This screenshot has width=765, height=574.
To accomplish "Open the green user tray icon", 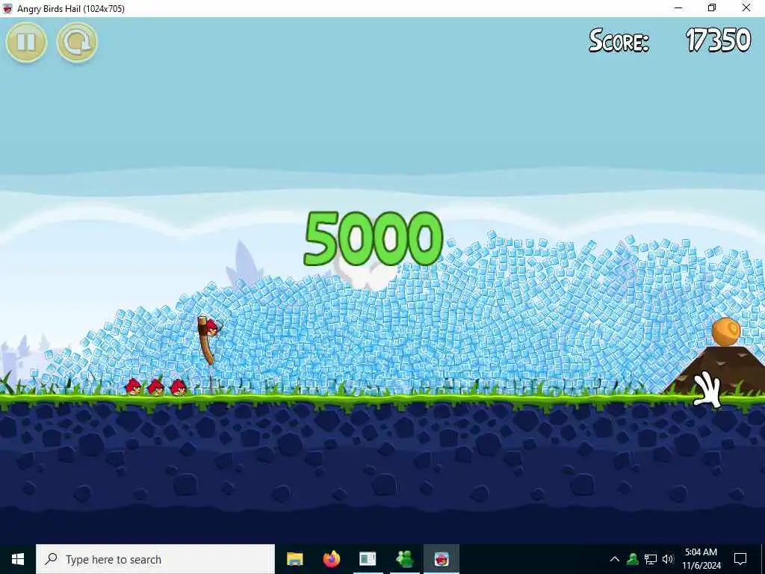I will 633,559.
